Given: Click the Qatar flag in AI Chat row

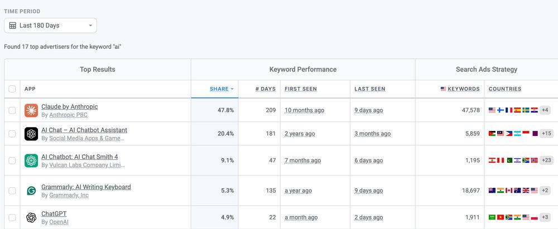Looking at the screenshot, I should tap(534, 134).
